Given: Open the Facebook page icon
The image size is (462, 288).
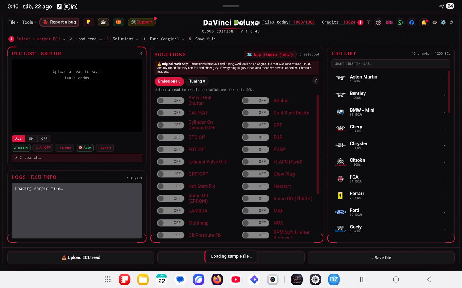Looking at the screenshot, I should click(412, 22).
